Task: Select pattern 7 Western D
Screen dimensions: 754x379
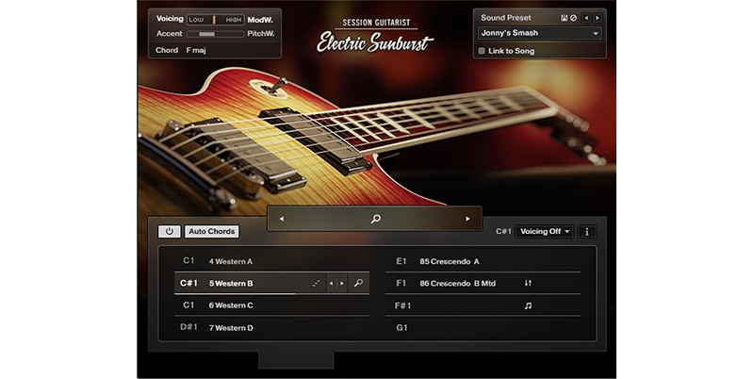Action: coord(271,327)
